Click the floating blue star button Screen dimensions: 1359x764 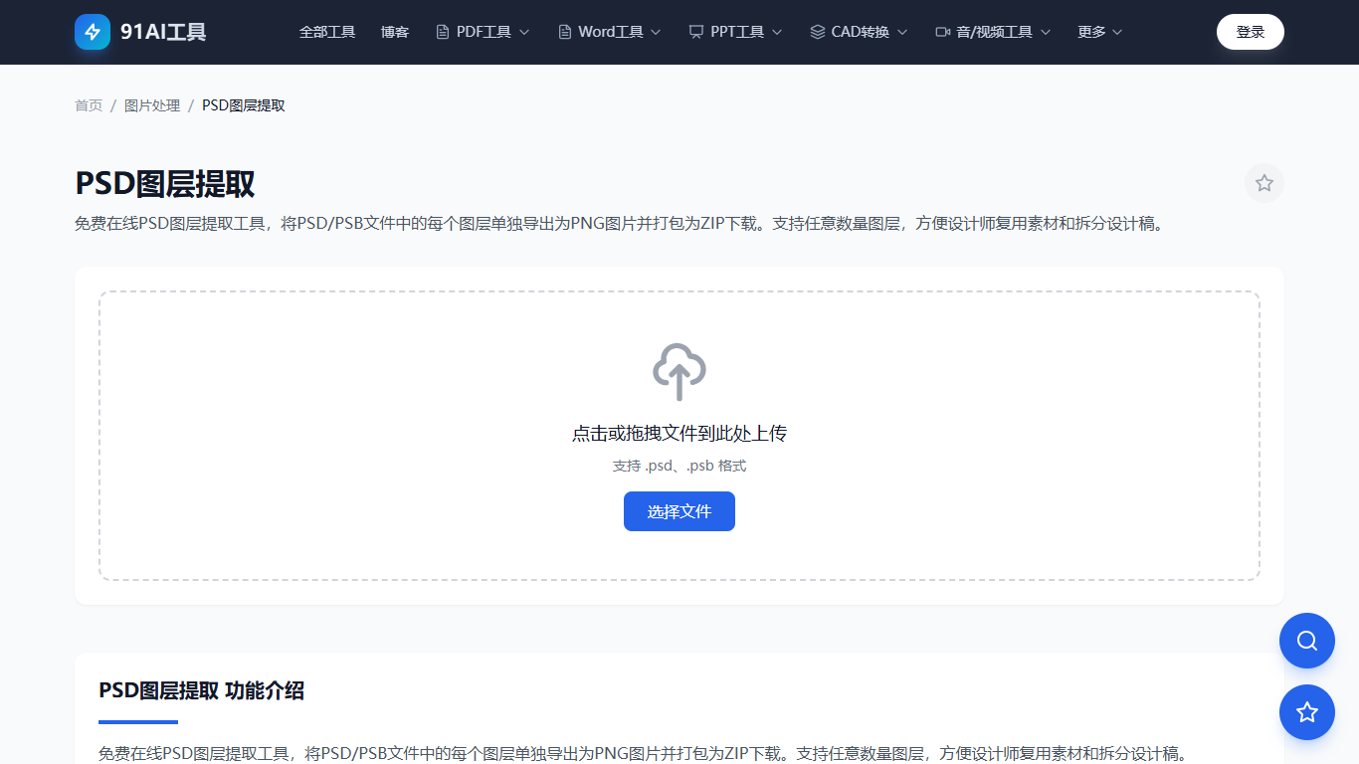pos(1307,712)
